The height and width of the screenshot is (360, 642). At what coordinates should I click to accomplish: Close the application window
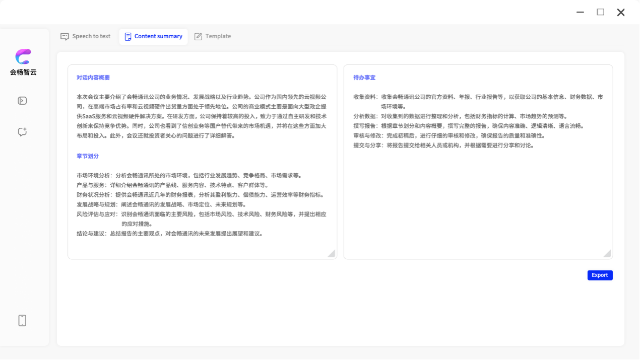pyautogui.click(x=621, y=12)
